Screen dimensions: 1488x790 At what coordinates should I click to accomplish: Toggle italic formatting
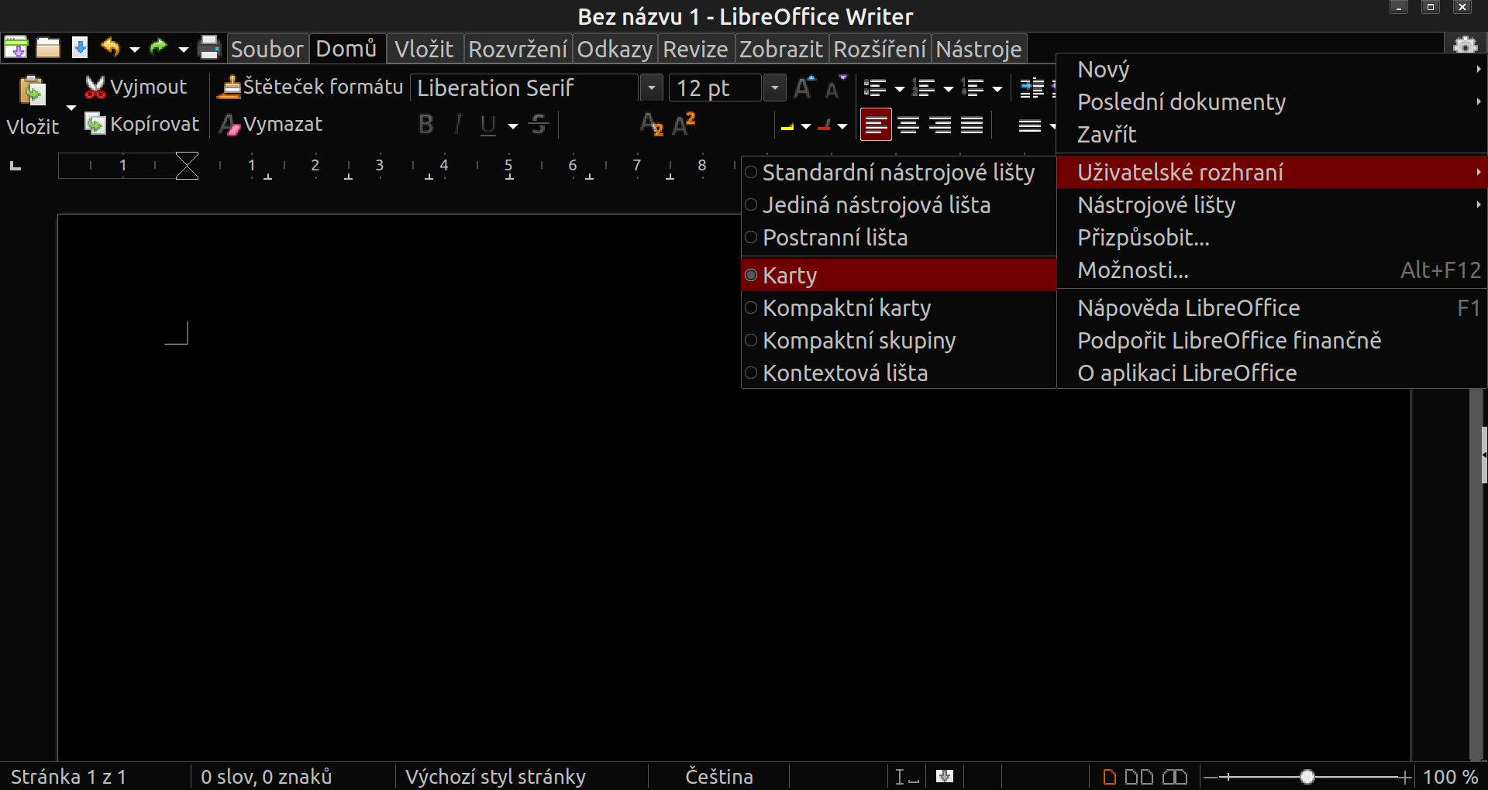pyautogui.click(x=458, y=125)
